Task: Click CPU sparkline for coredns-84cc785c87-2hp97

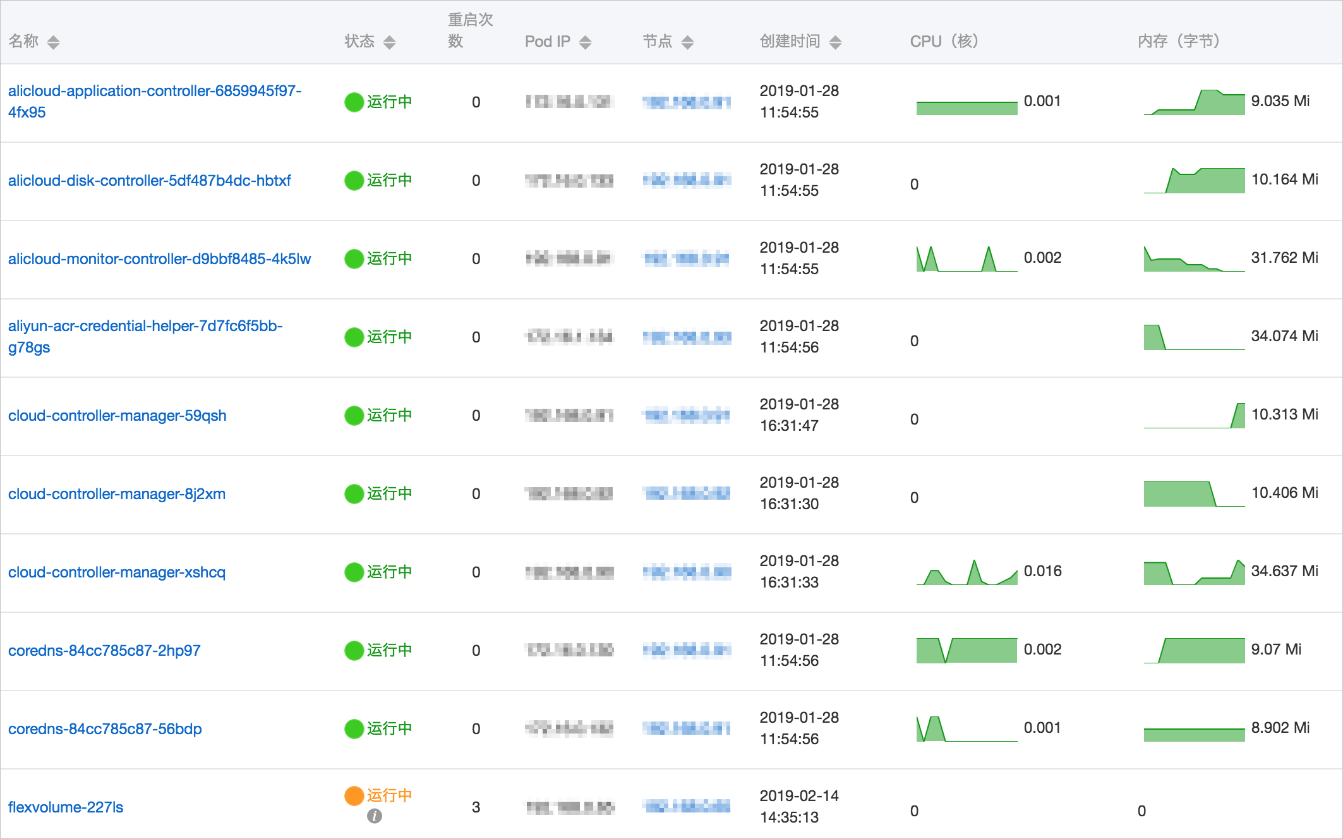Action: (x=967, y=651)
